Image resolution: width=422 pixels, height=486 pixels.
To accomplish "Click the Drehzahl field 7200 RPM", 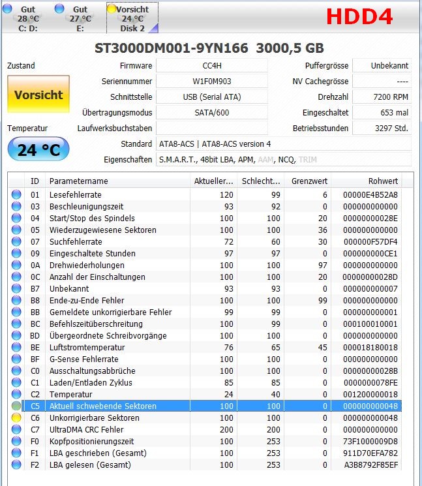I will point(382,97).
